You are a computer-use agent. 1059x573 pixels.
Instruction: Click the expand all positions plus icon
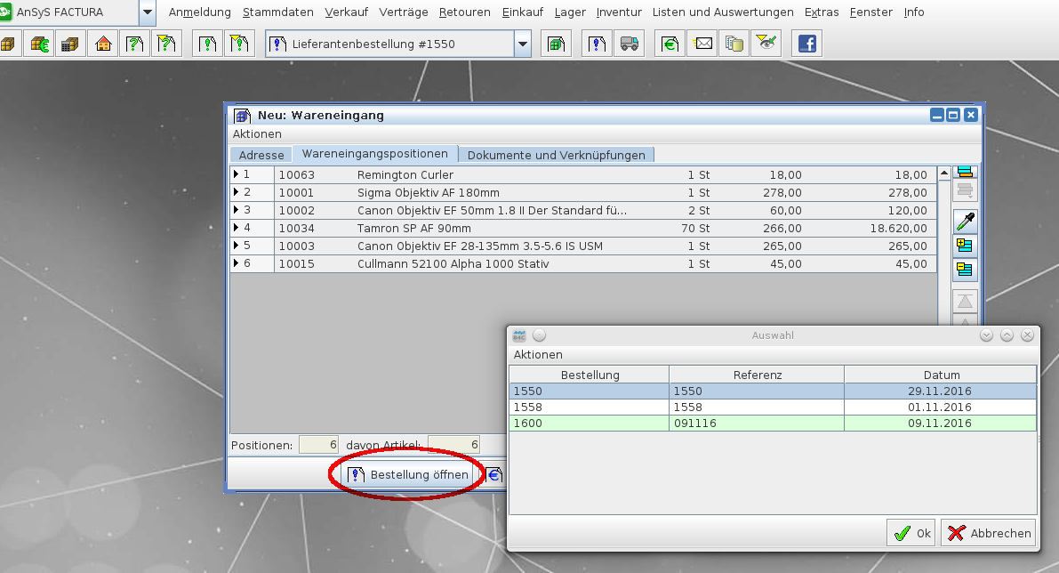pyautogui.click(x=965, y=246)
